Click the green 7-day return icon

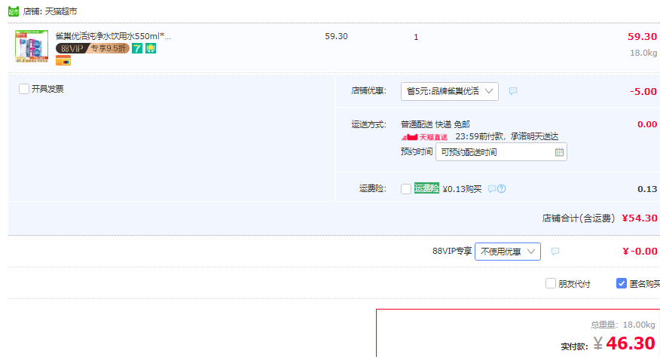pyautogui.click(x=137, y=48)
